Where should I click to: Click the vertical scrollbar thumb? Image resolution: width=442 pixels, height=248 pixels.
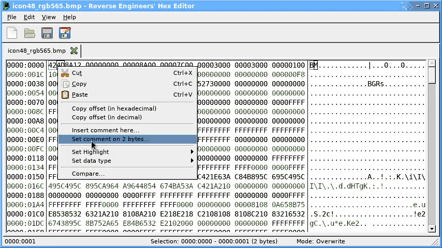coord(432,75)
